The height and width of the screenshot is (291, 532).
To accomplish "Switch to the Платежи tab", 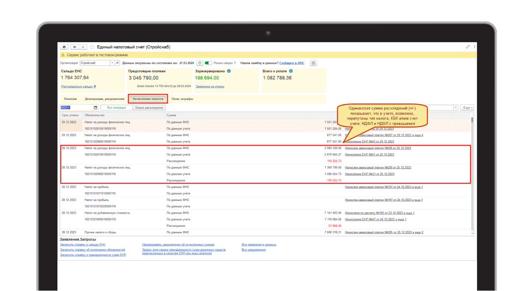I will pos(70,98).
